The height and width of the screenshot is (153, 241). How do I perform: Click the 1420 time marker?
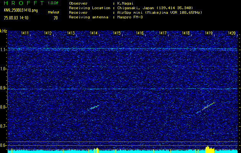pyautogui.click(x=232, y=33)
